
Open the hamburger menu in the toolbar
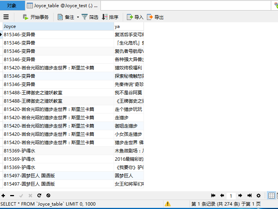point(6,17)
